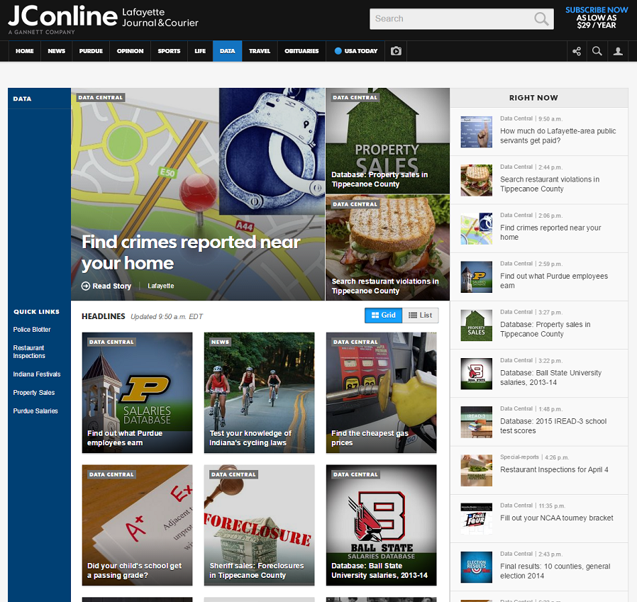
Task: Open the share icon in navigation bar
Action: [577, 51]
